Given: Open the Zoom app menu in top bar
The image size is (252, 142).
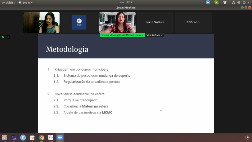Looking at the screenshot, I should 26,3.
